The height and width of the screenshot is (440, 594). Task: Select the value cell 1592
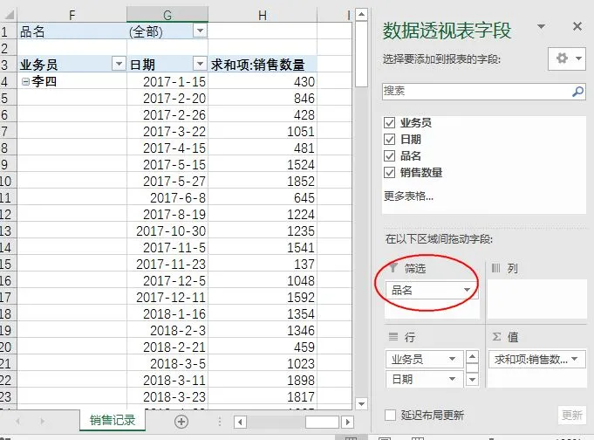coord(263,297)
